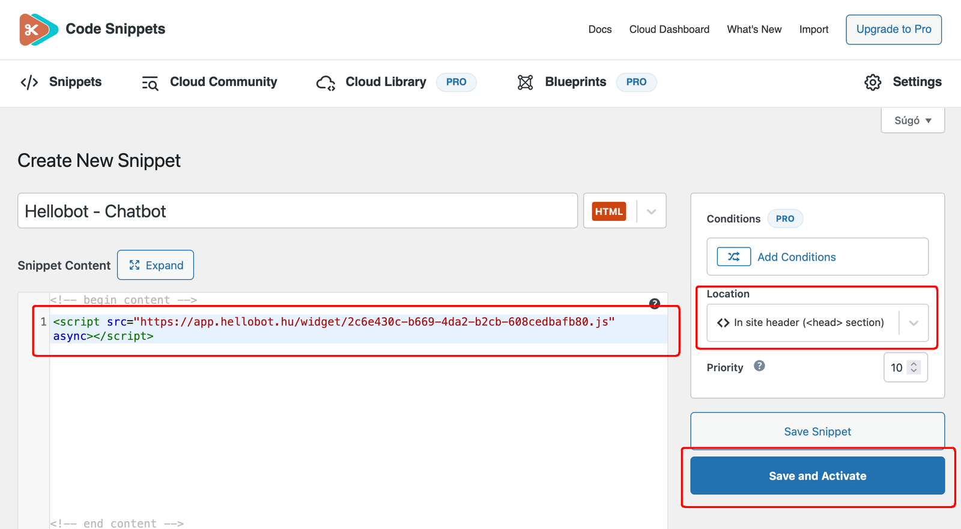The width and height of the screenshot is (961, 529).
Task: Click the code editor help icon
Action: pos(655,304)
